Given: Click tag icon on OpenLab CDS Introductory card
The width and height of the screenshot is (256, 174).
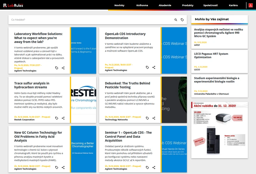Looking at the screenshot, I should (147, 67).
